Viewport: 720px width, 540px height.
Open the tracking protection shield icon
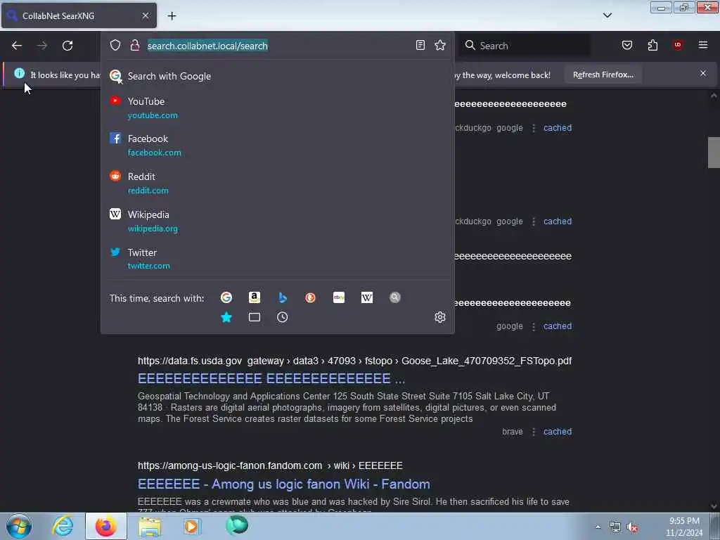[x=115, y=45]
